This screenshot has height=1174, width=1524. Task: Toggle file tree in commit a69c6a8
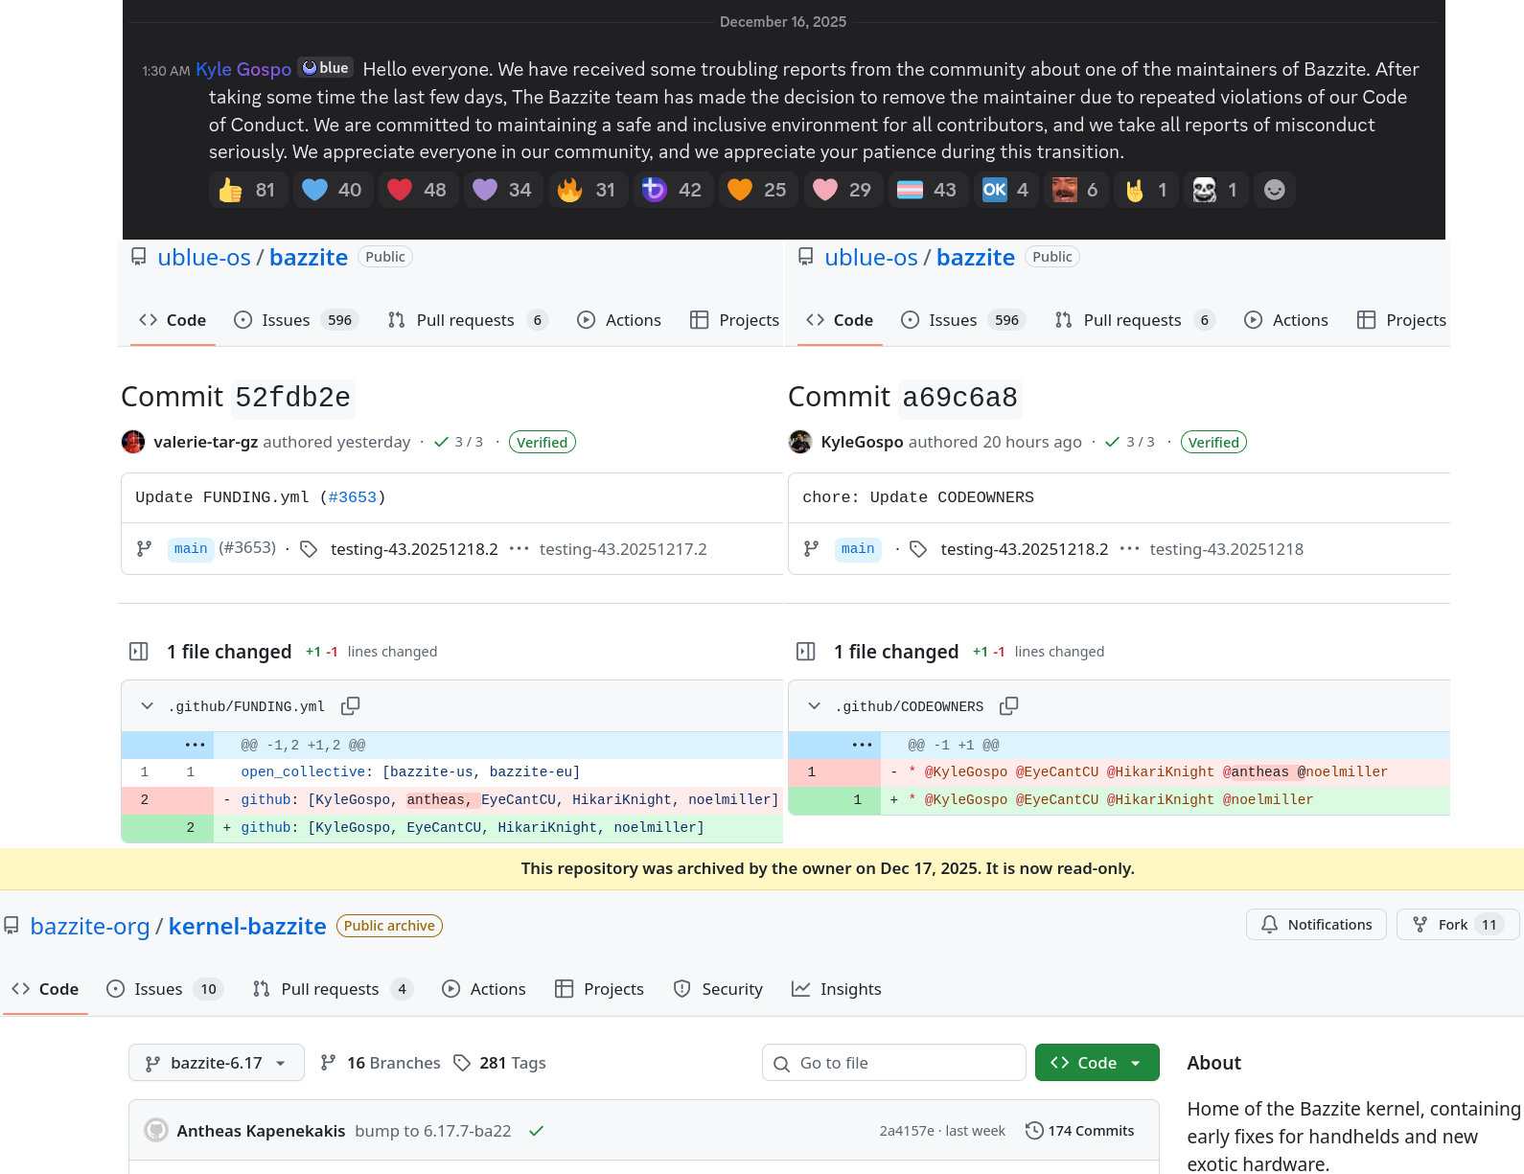(806, 652)
